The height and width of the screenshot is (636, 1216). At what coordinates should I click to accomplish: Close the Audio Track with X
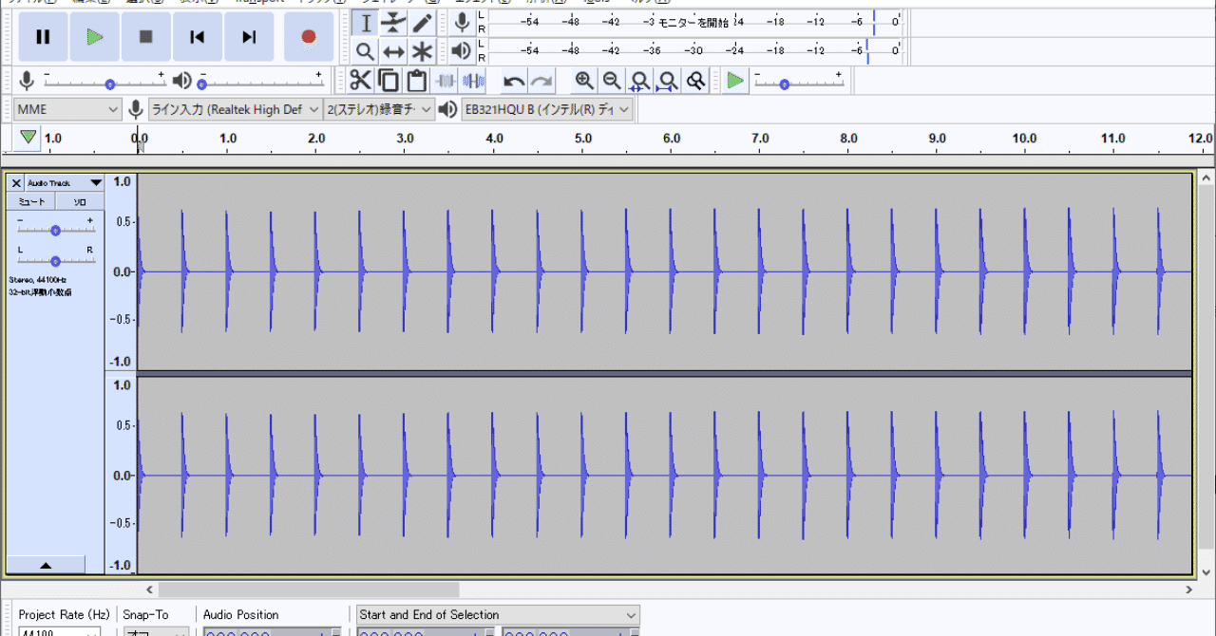click(16, 182)
